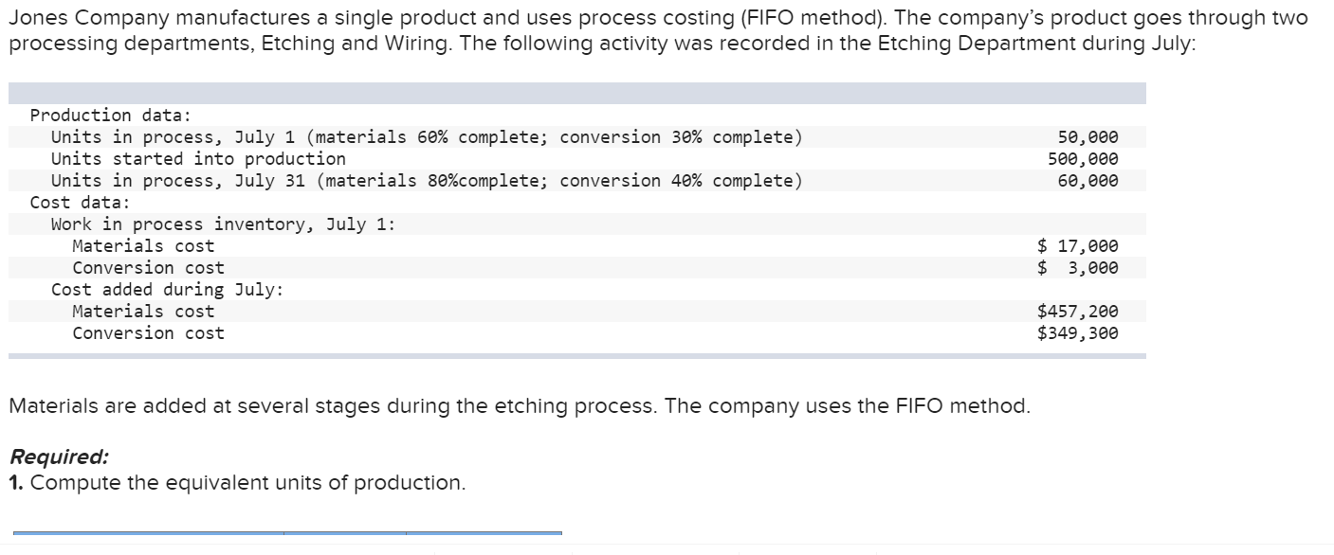Select the "Units in process, July 1" row
The width and height of the screenshot is (1334, 555).
pyautogui.click(x=577, y=136)
